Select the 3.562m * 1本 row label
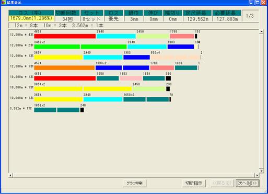This screenshot has height=194, width=268. coord(21,108)
